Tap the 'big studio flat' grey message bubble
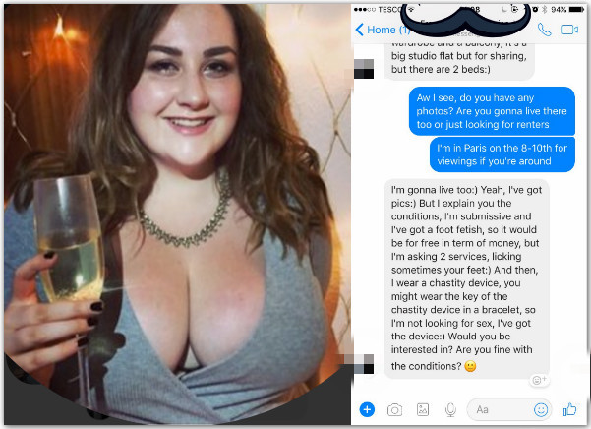Viewport: 591px width, 429px height. 459,61
